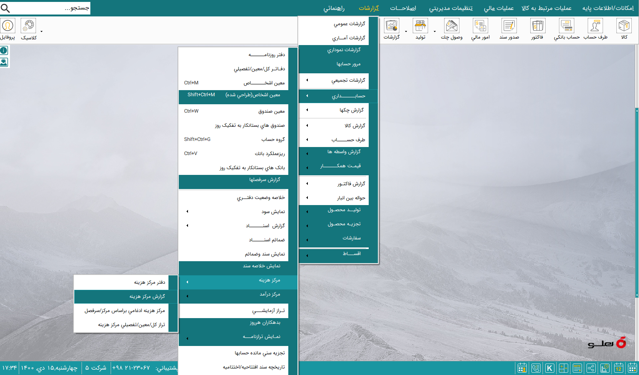Expand گزارش چكها submenu
The width and height of the screenshot is (639, 375).
coord(334,110)
